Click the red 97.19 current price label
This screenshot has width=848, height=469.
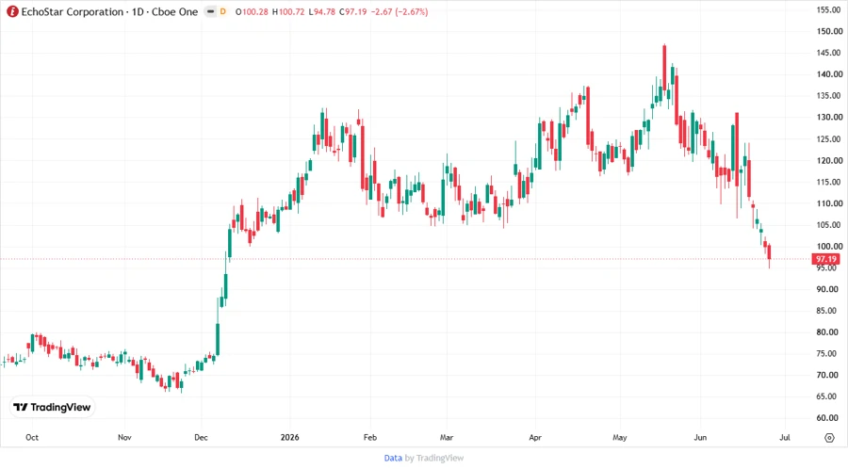click(825, 259)
